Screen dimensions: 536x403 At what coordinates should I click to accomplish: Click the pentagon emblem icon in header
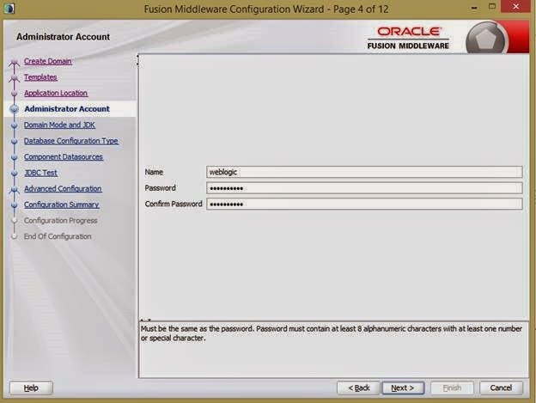tap(486, 39)
